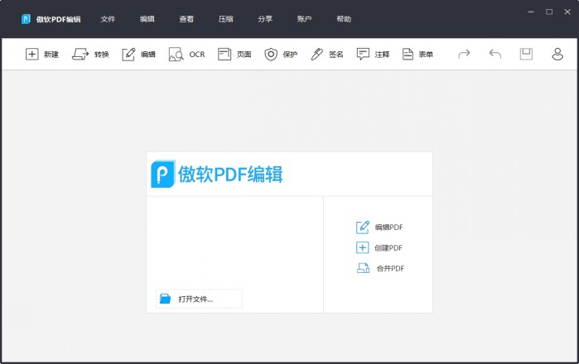The width and height of the screenshot is (579, 364).
Task: Open the 注释 (Comment) tool
Action: [x=373, y=55]
